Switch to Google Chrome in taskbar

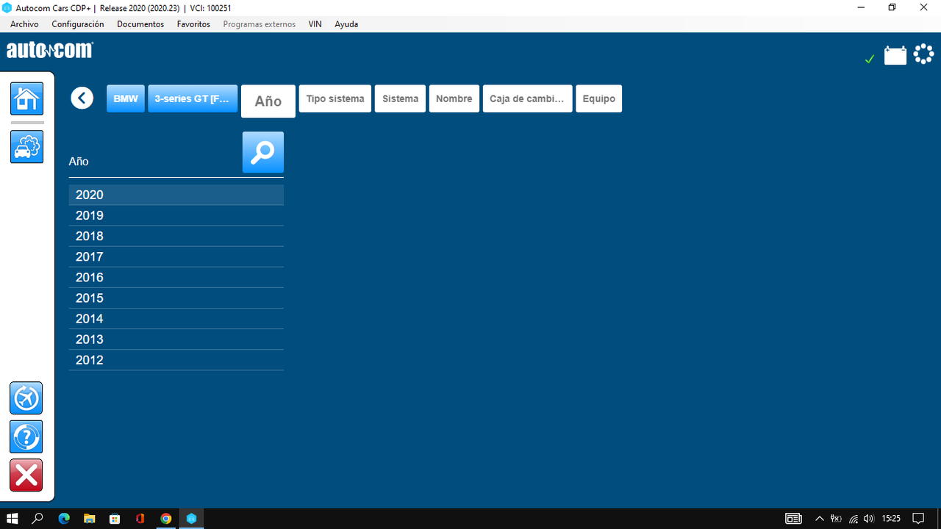pyautogui.click(x=166, y=519)
